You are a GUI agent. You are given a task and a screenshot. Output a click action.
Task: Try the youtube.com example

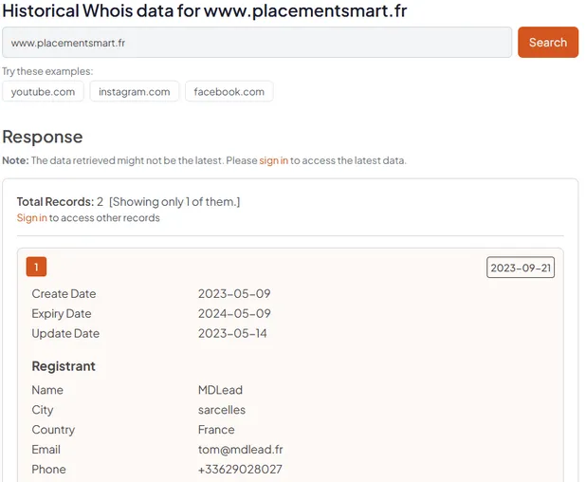point(43,92)
